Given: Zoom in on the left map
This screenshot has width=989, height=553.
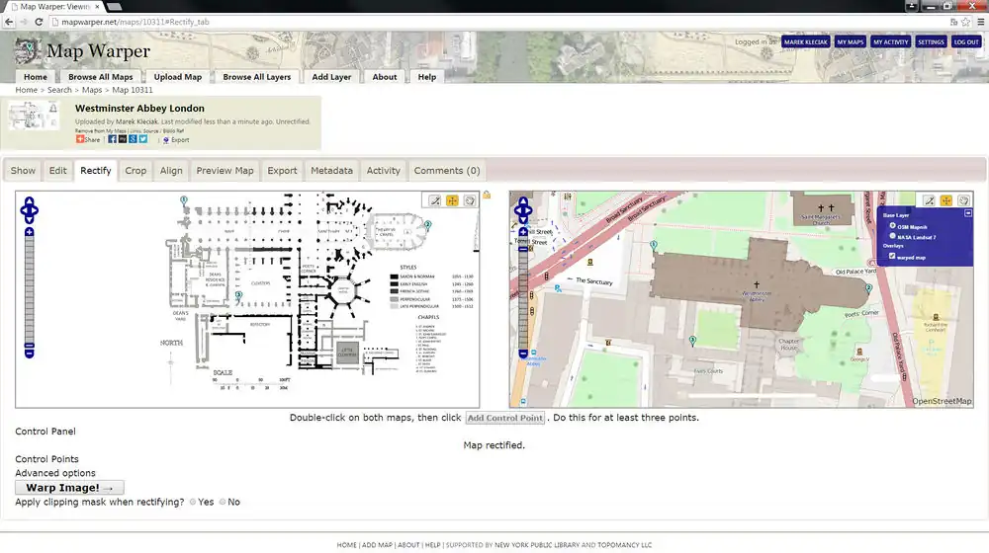Looking at the screenshot, I should 30,232.
